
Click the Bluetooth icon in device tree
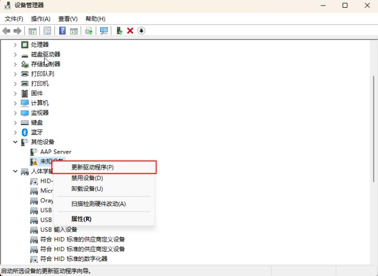(24, 132)
